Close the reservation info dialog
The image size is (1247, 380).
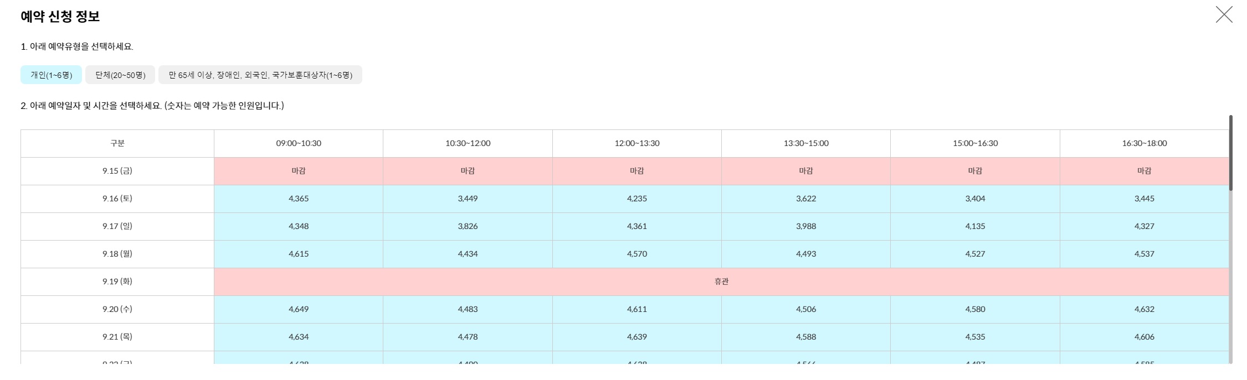tap(1224, 14)
